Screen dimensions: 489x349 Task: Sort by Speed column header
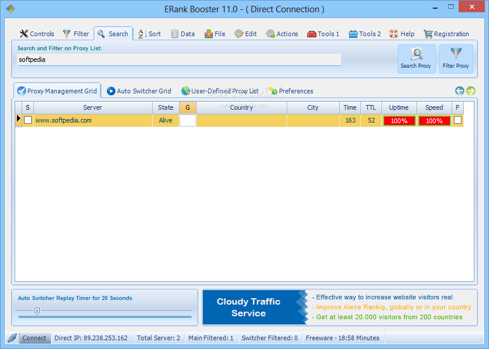click(434, 107)
